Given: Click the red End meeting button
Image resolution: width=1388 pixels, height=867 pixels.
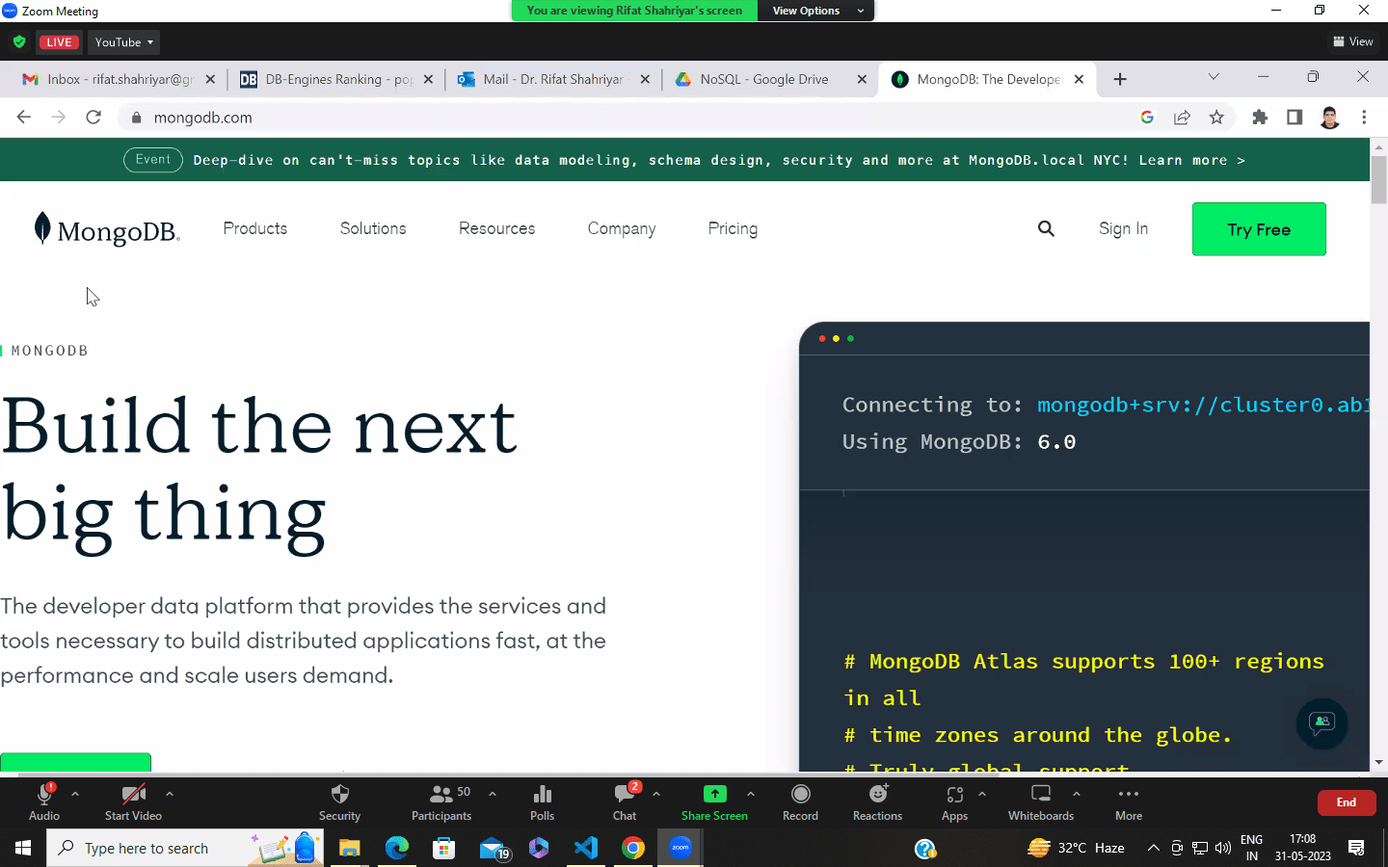Looking at the screenshot, I should pyautogui.click(x=1347, y=802).
